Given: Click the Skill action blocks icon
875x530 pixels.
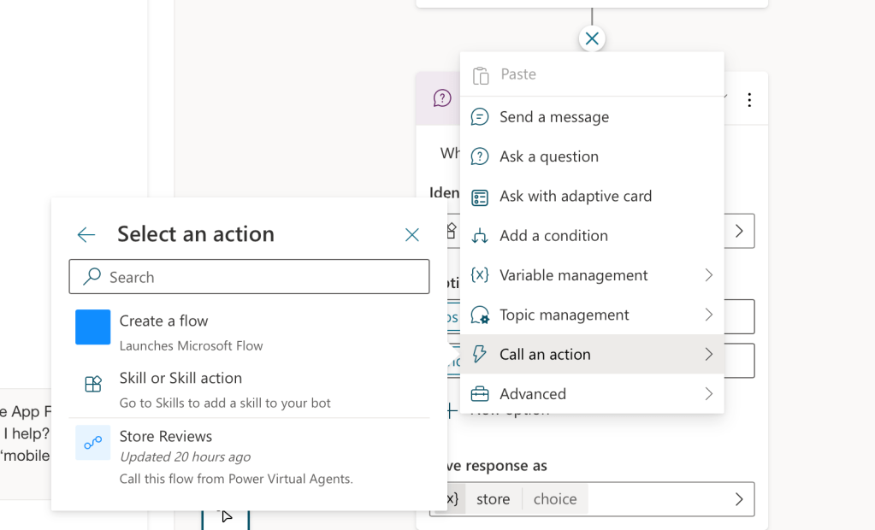Looking at the screenshot, I should tap(93, 385).
